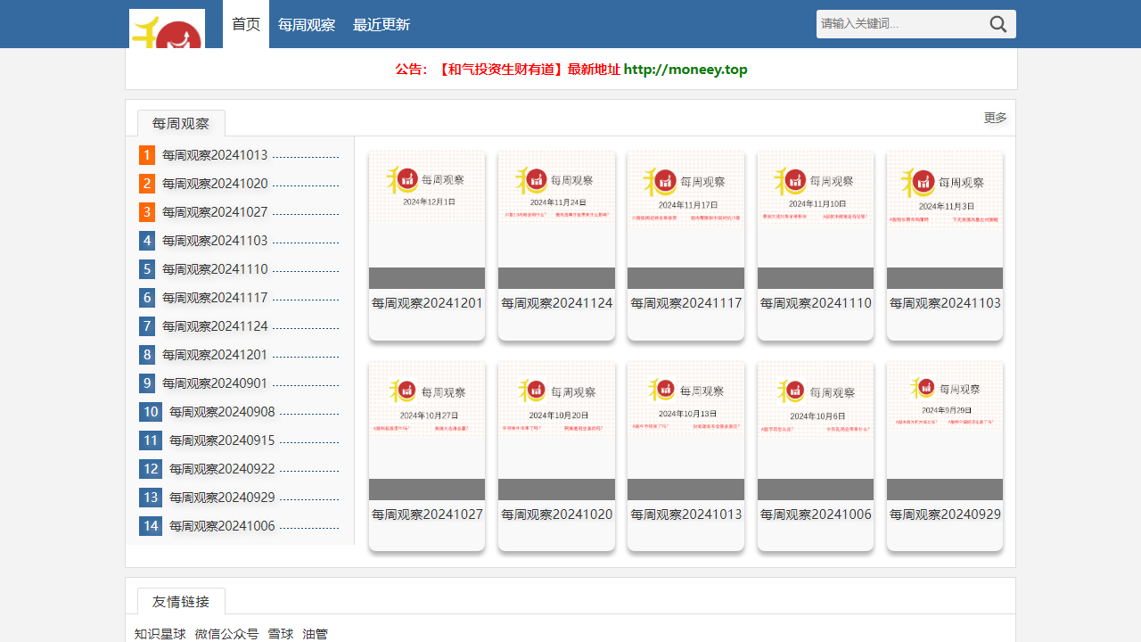Open list item 每周观察20241110
The height and width of the screenshot is (642, 1141).
[x=215, y=269]
